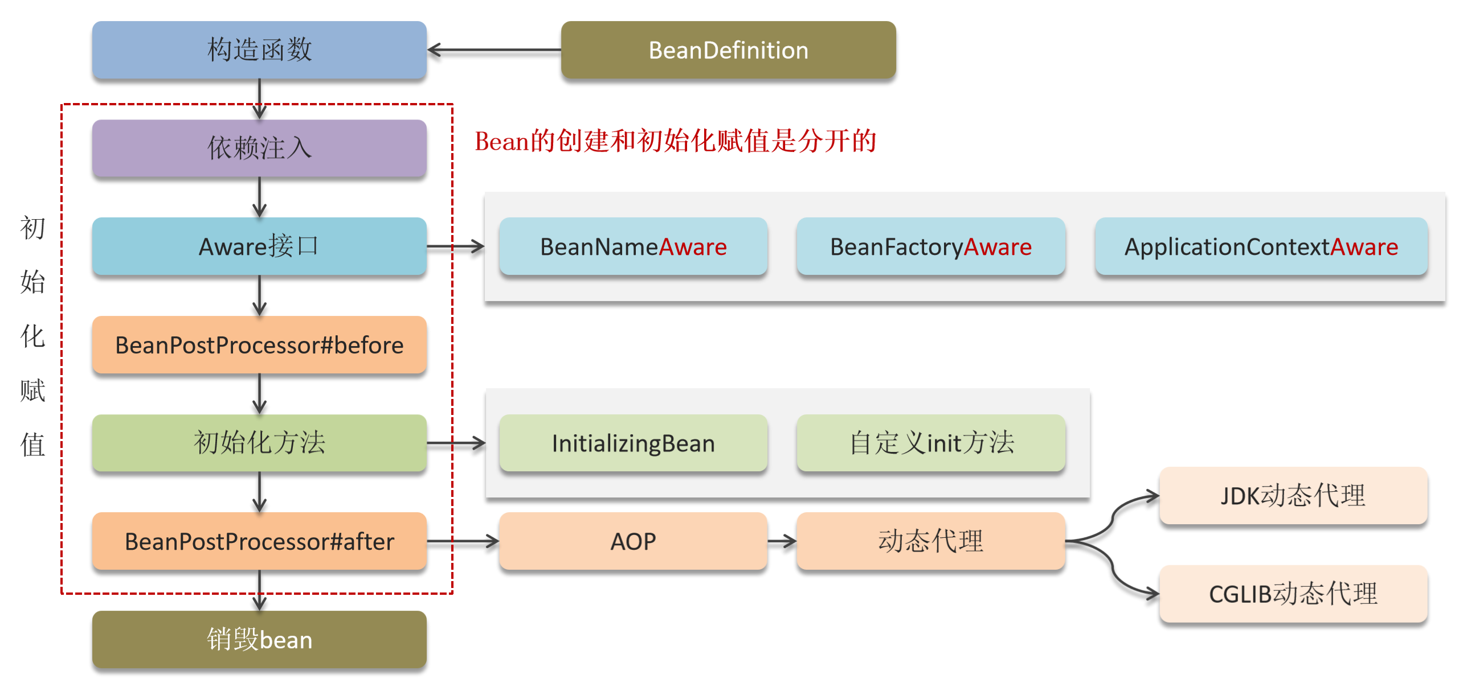Select the 销毁bean box

pos(259,639)
